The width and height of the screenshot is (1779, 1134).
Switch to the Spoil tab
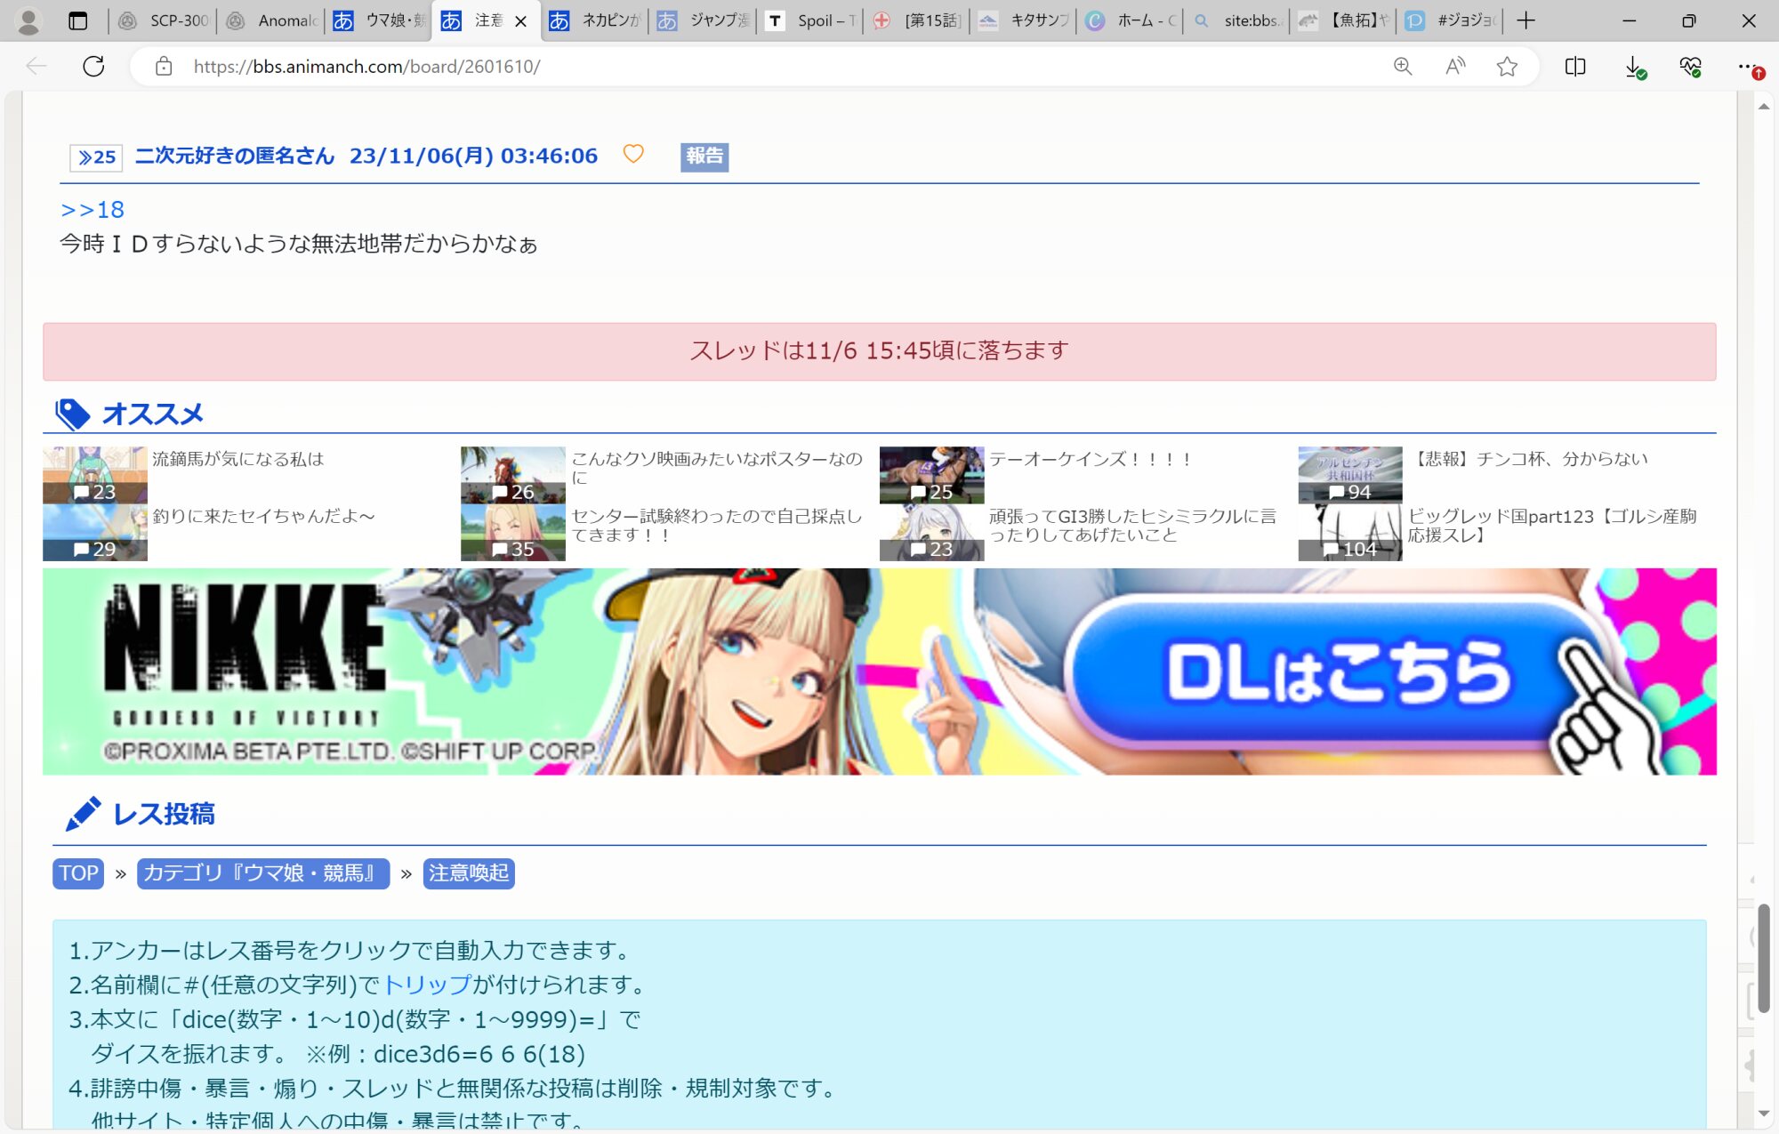(812, 20)
